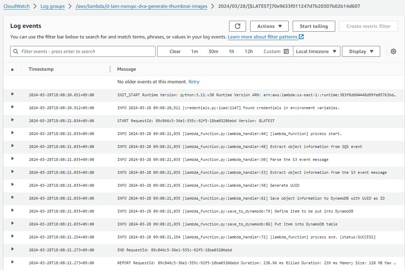Click the Start tailing button
This screenshot has height=270, width=405.
coord(314,26)
